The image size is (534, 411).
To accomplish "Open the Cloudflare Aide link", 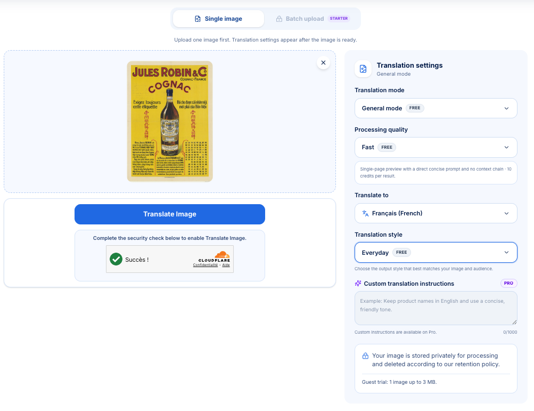I will click(x=226, y=265).
